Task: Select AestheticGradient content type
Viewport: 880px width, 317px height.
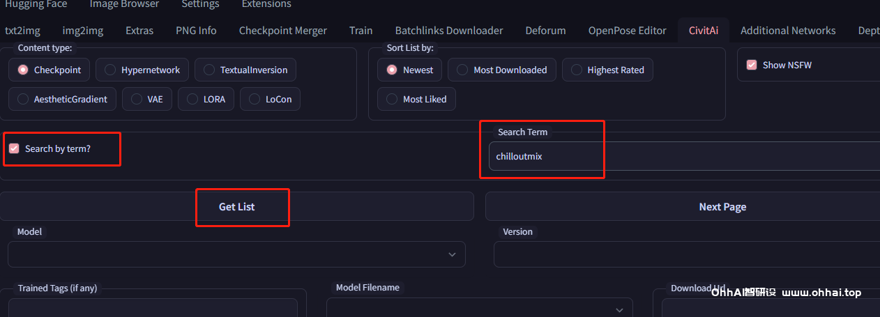Action: 62,99
